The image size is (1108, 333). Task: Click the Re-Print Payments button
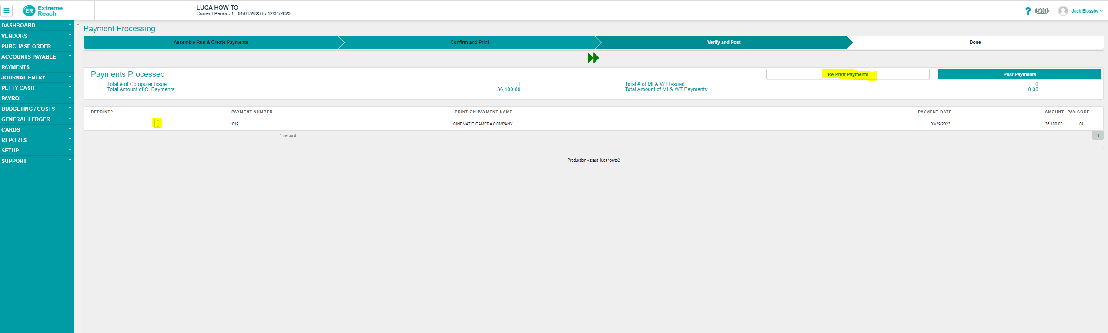847,75
